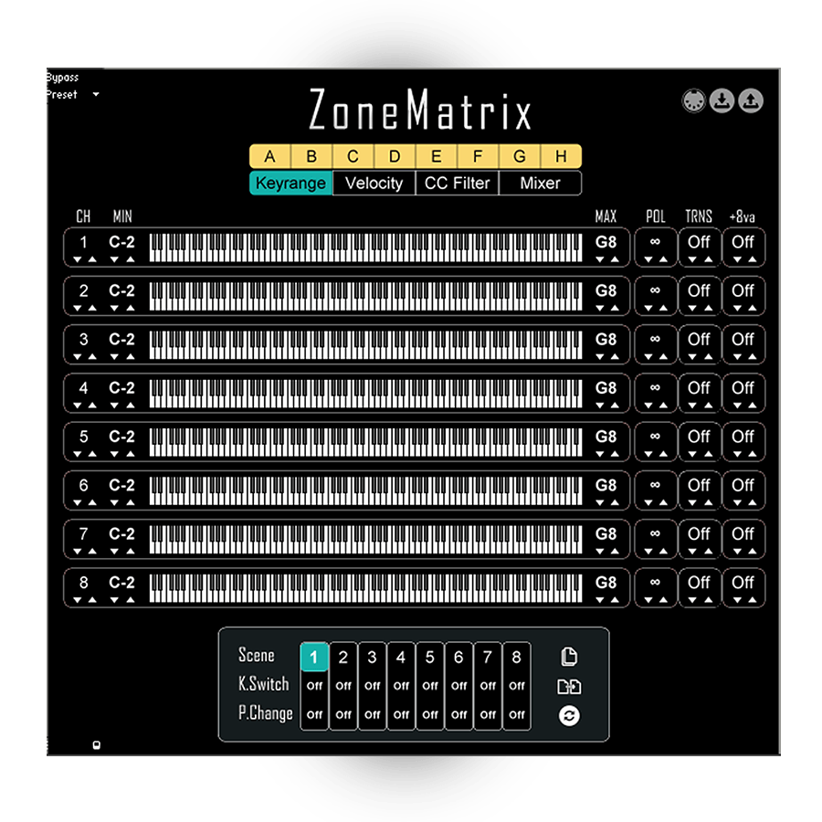Decrease channel number on row 2
This screenshot has height=822, width=822.
pyautogui.click(x=78, y=309)
